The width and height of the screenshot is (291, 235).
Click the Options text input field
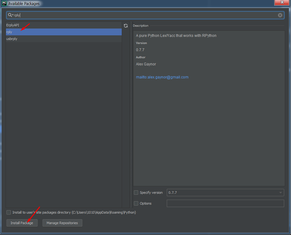coord(225,203)
